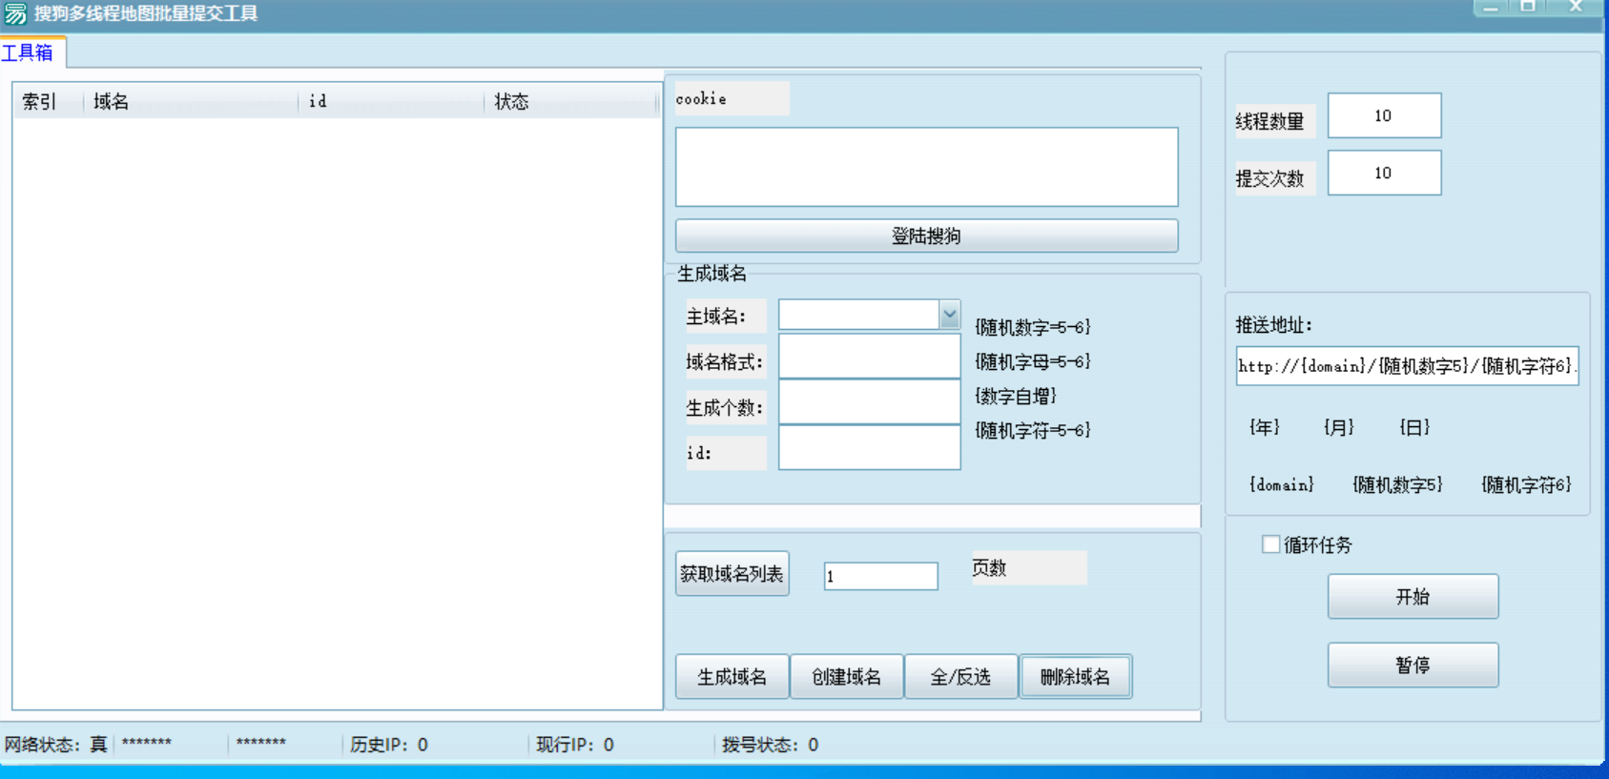Insert the {数字自增} placeholder
This screenshot has width=1609, height=779.
coord(1016,396)
